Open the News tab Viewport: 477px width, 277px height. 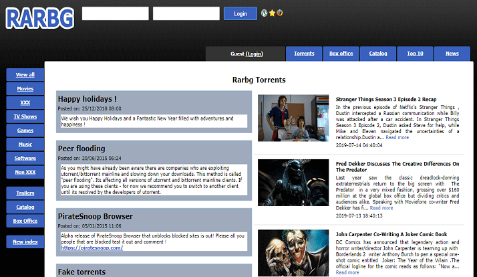tap(452, 54)
